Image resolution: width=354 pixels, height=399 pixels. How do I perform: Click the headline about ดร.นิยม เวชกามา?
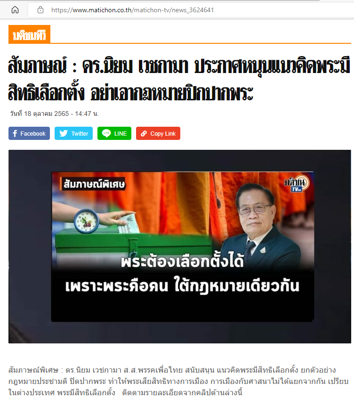[x=179, y=80]
